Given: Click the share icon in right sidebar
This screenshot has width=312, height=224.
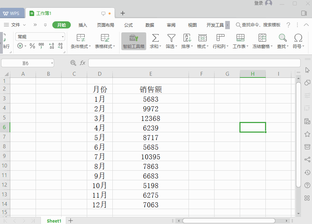Looking at the screenshot, I should [x=307, y=159].
